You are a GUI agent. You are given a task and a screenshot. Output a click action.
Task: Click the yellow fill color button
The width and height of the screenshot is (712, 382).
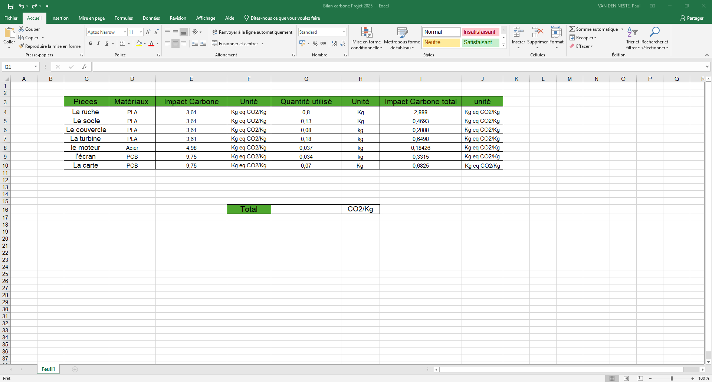pos(139,43)
